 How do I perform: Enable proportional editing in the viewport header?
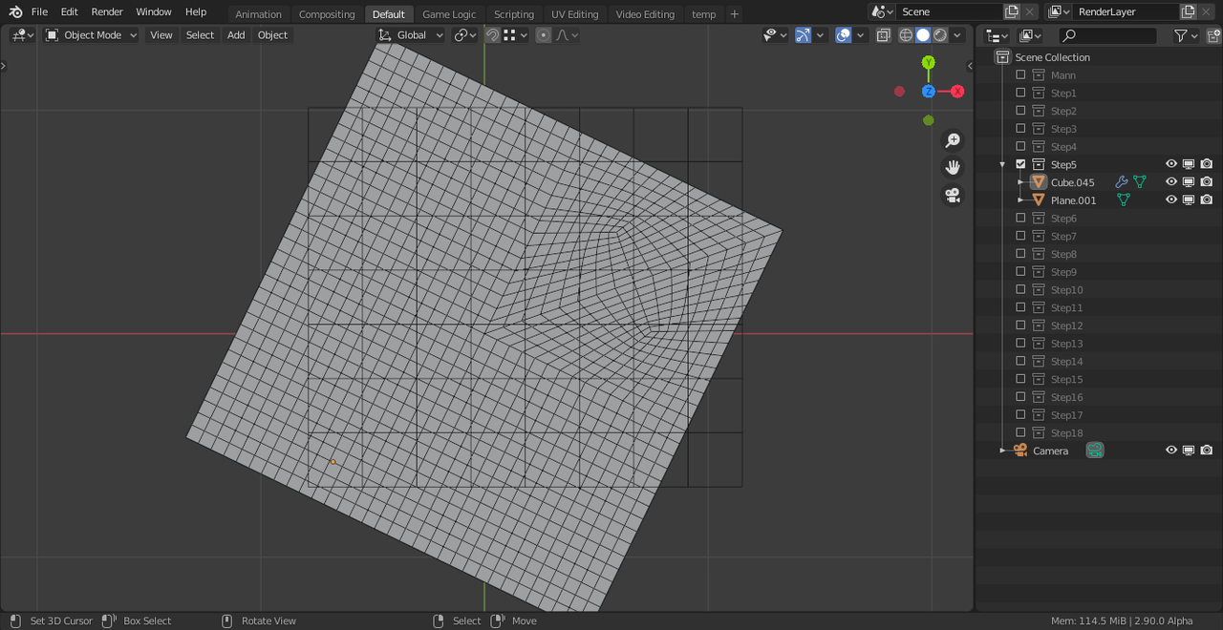pos(544,35)
